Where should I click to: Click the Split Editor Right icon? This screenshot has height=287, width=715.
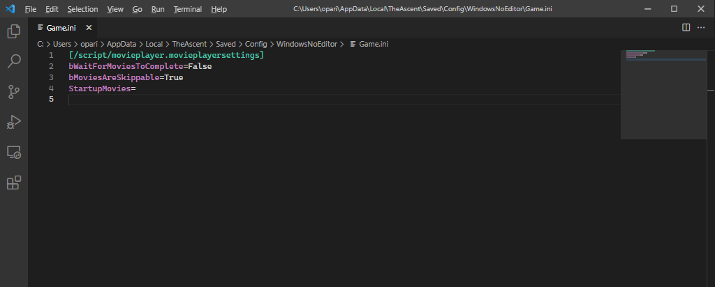click(x=686, y=27)
